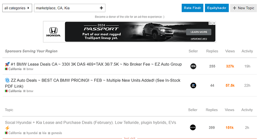This screenshot has height=139, width=258.
Task: Click the Honda logo in ad banner
Action: tap(53, 32)
